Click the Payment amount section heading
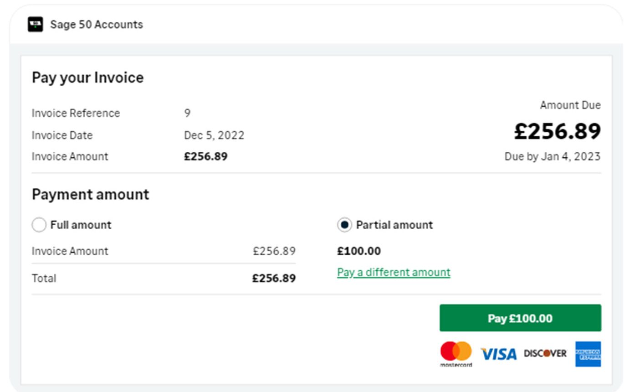This screenshot has width=624, height=392. 90,195
